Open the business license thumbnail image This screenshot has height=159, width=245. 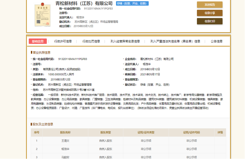[42, 15]
